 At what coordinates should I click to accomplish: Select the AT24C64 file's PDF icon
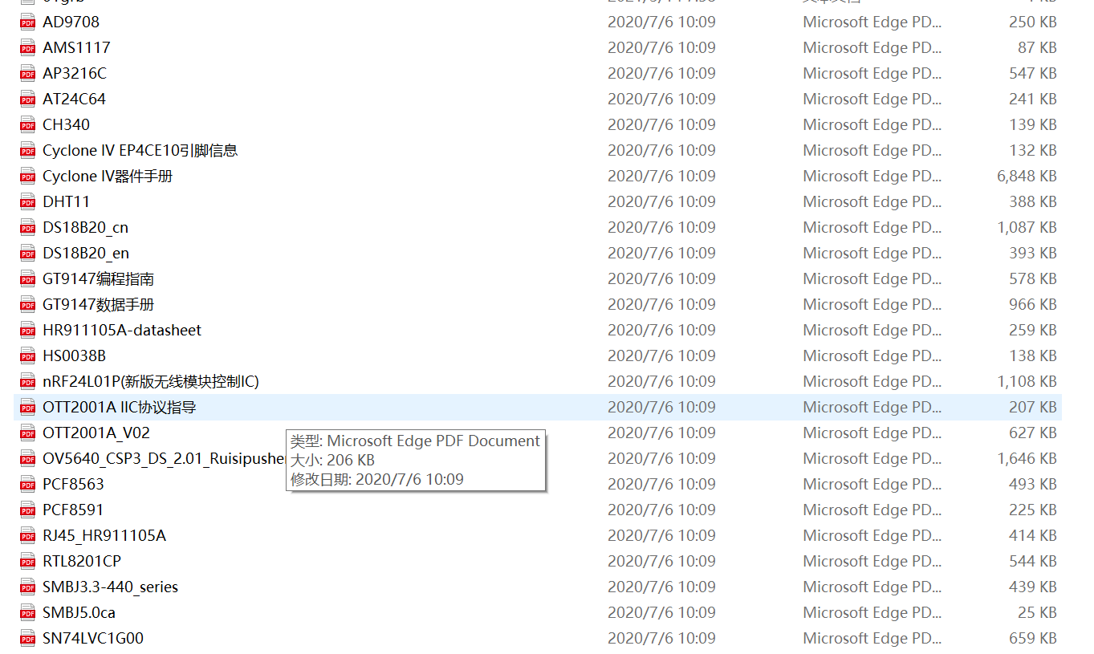[x=28, y=100]
